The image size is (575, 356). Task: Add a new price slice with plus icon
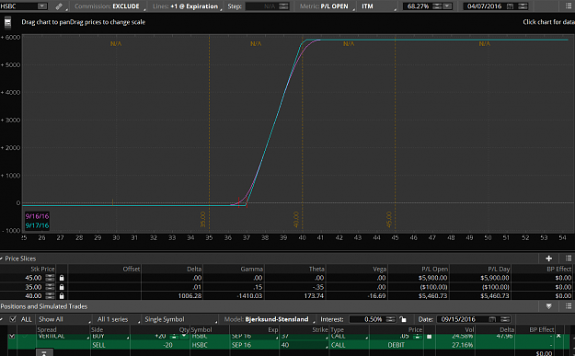click(x=548, y=258)
